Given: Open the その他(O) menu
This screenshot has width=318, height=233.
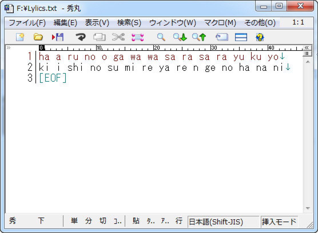Looking at the screenshot, I should click(x=260, y=23).
